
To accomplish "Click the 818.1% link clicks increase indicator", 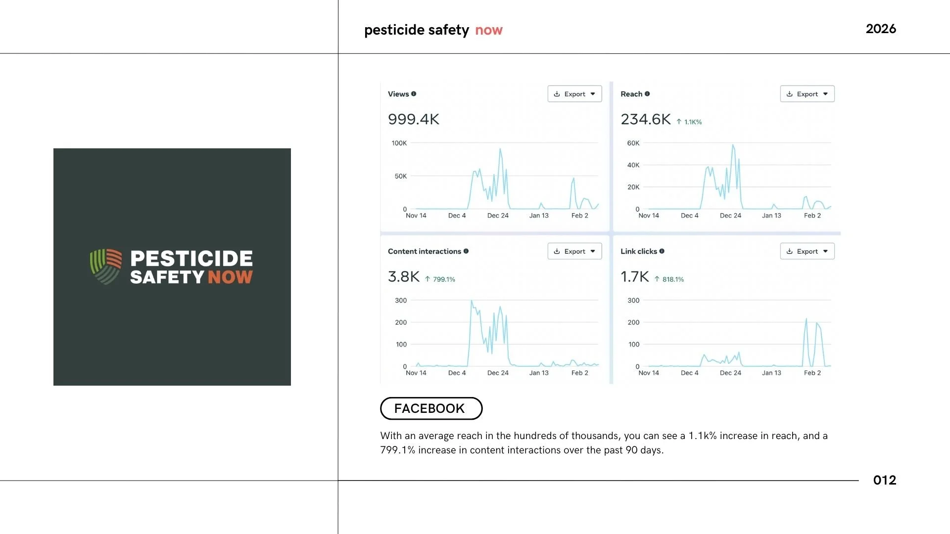I will (x=669, y=279).
